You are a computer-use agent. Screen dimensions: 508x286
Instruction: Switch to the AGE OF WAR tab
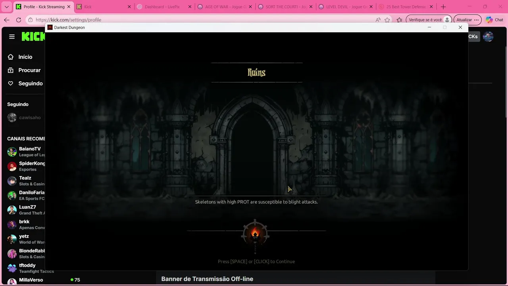(224, 7)
